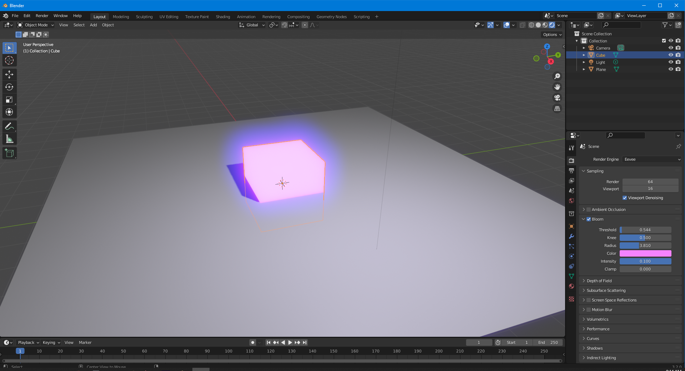Select the Rotate tool

(x=9, y=87)
